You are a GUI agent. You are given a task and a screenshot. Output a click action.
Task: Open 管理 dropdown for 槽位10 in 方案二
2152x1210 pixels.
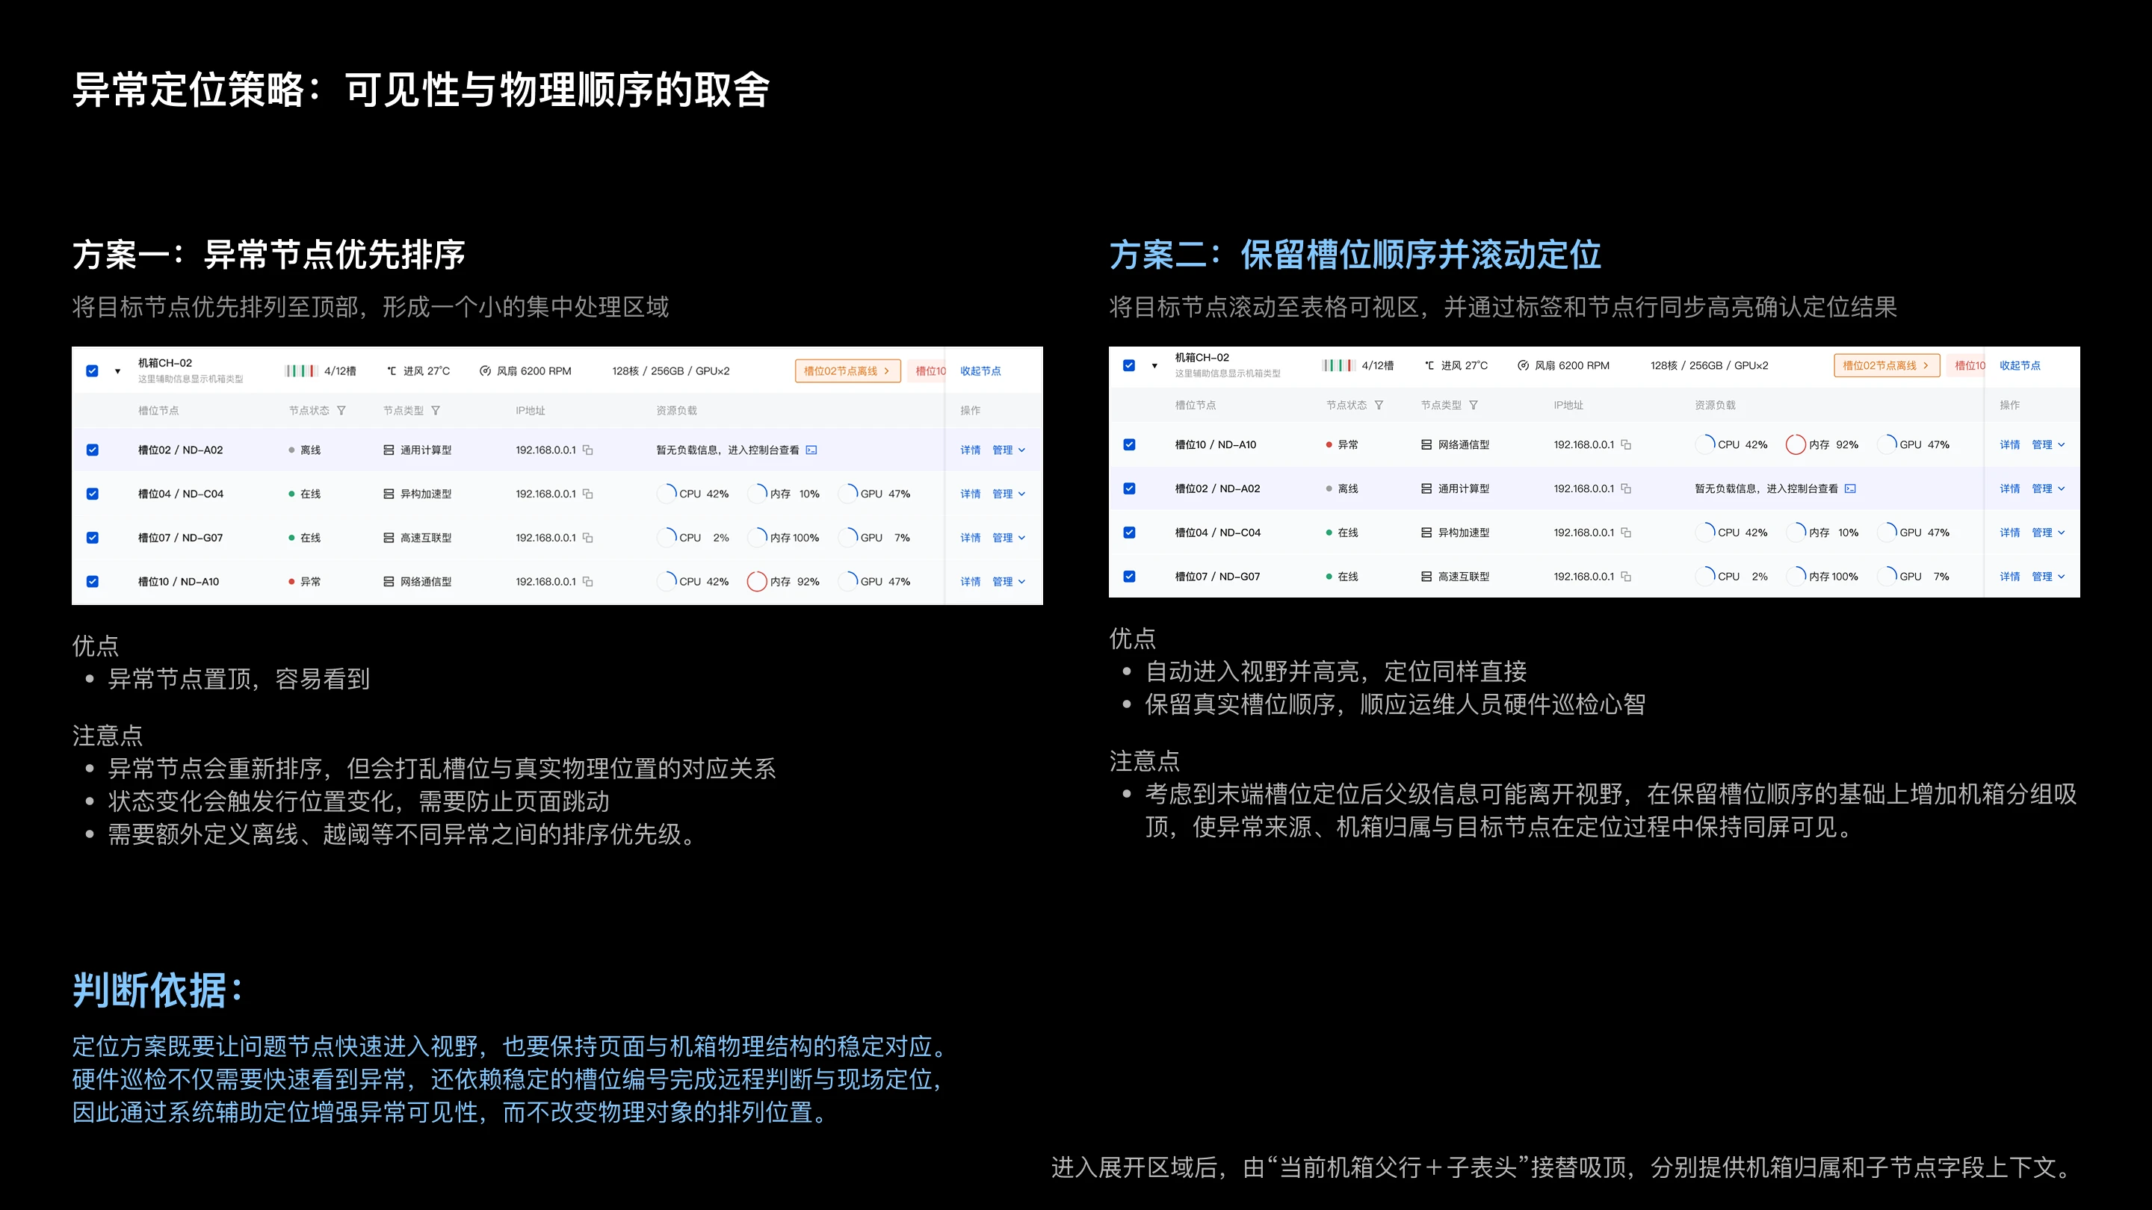tap(2048, 445)
